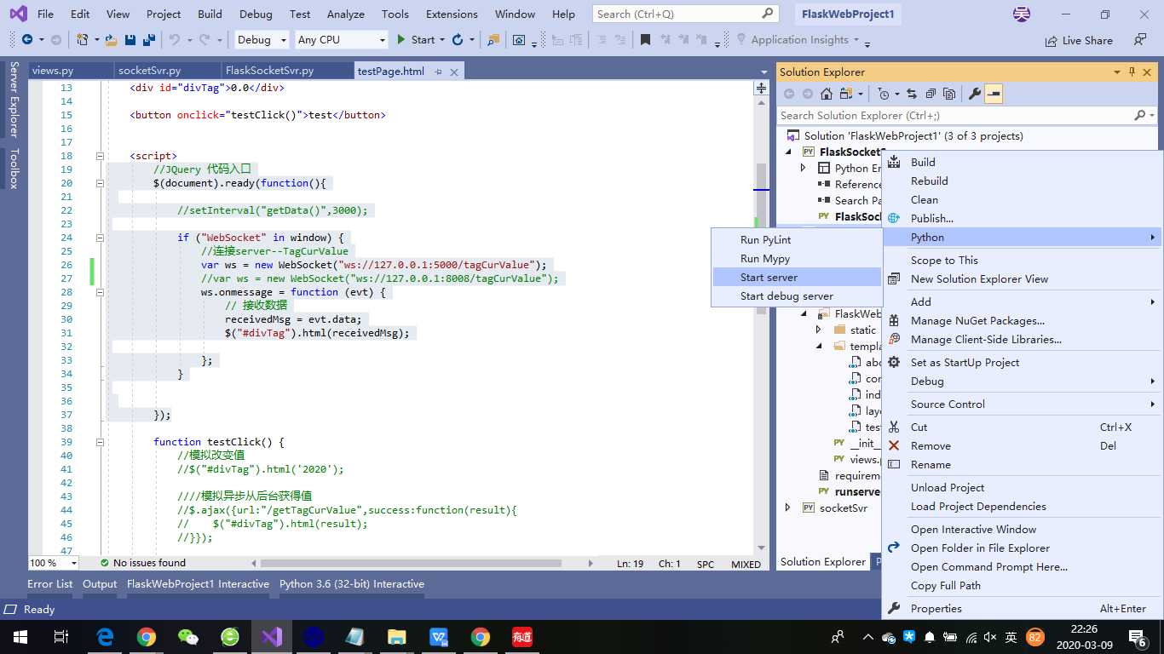Viewport: 1164px width, 654px height.
Task: Open the editor zoom 100 % dropdown
Action: [x=73, y=563]
